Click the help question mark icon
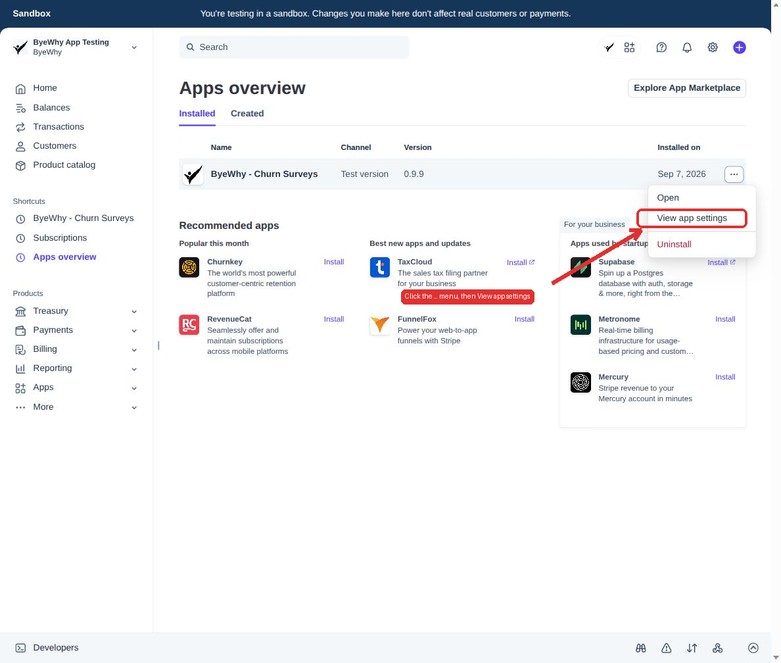 pyautogui.click(x=661, y=47)
